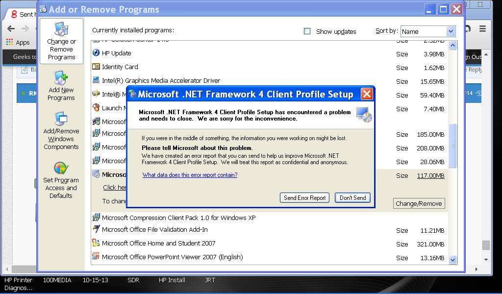This screenshot has width=502, height=294.
Task: Select the Microsoft Compression Client Pack icon
Action: pyautogui.click(x=96, y=217)
